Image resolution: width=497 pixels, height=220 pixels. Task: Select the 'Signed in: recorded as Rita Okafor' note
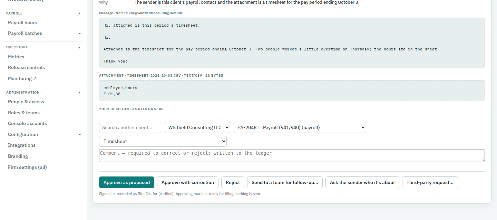tap(180, 194)
